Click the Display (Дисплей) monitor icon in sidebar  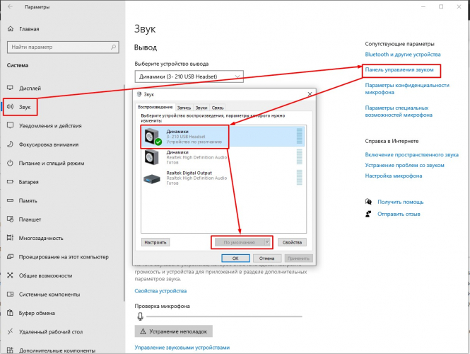point(11,88)
